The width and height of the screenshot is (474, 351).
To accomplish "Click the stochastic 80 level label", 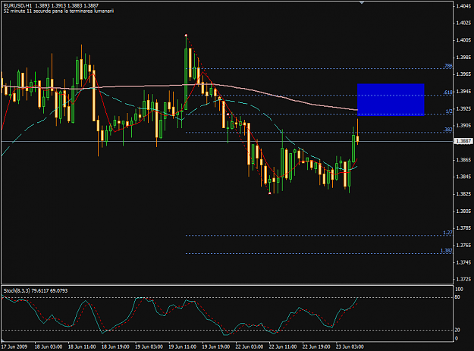I will coord(457,297).
